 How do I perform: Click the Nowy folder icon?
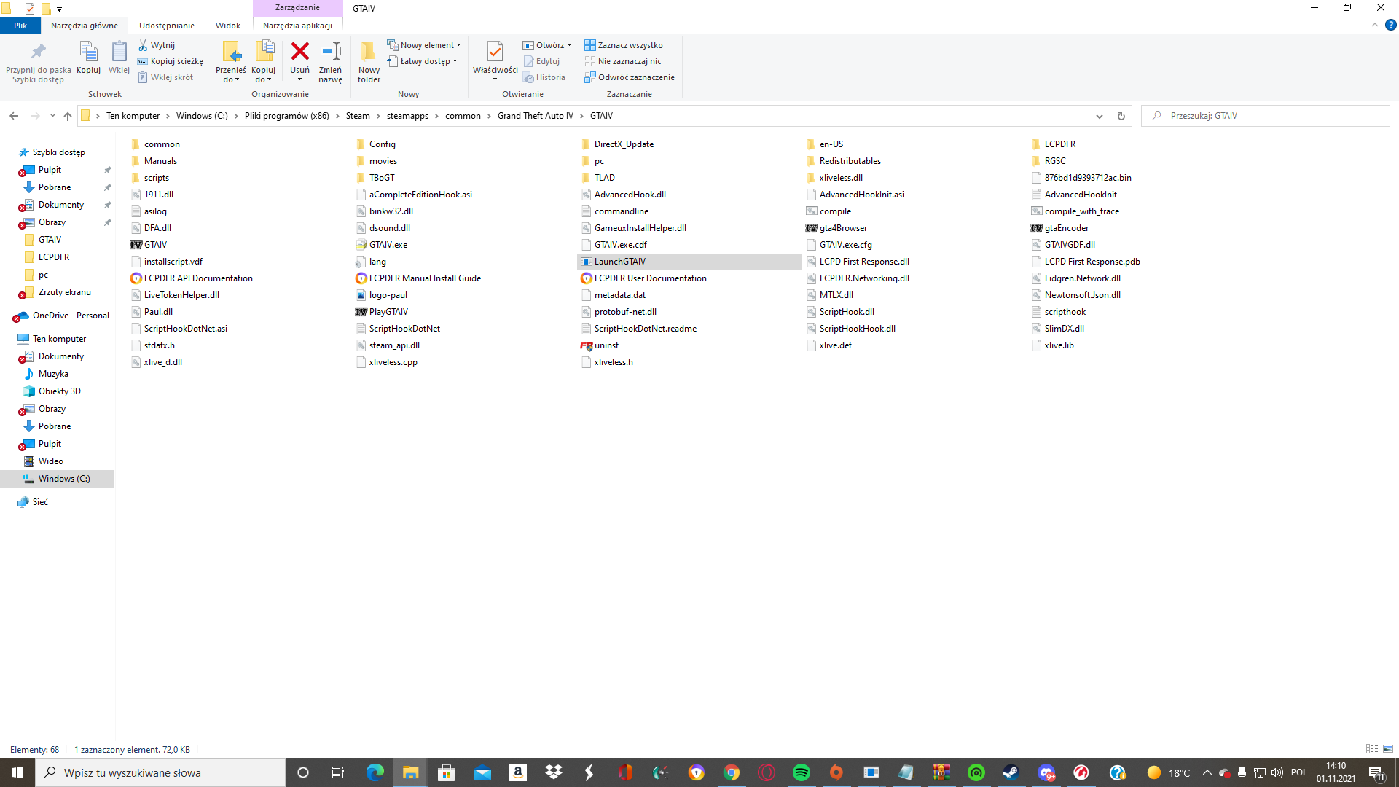[369, 52]
